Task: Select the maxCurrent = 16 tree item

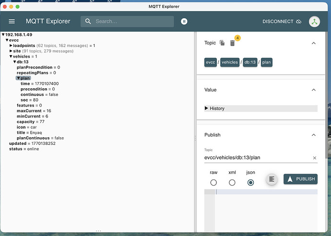Action: click(x=34, y=111)
